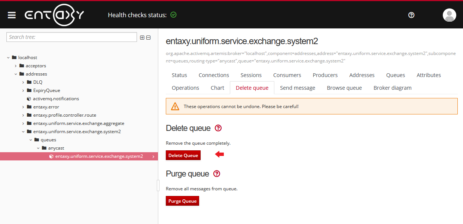The image size is (463, 224).
Task: Open the user avatar menu
Action: (x=449, y=15)
